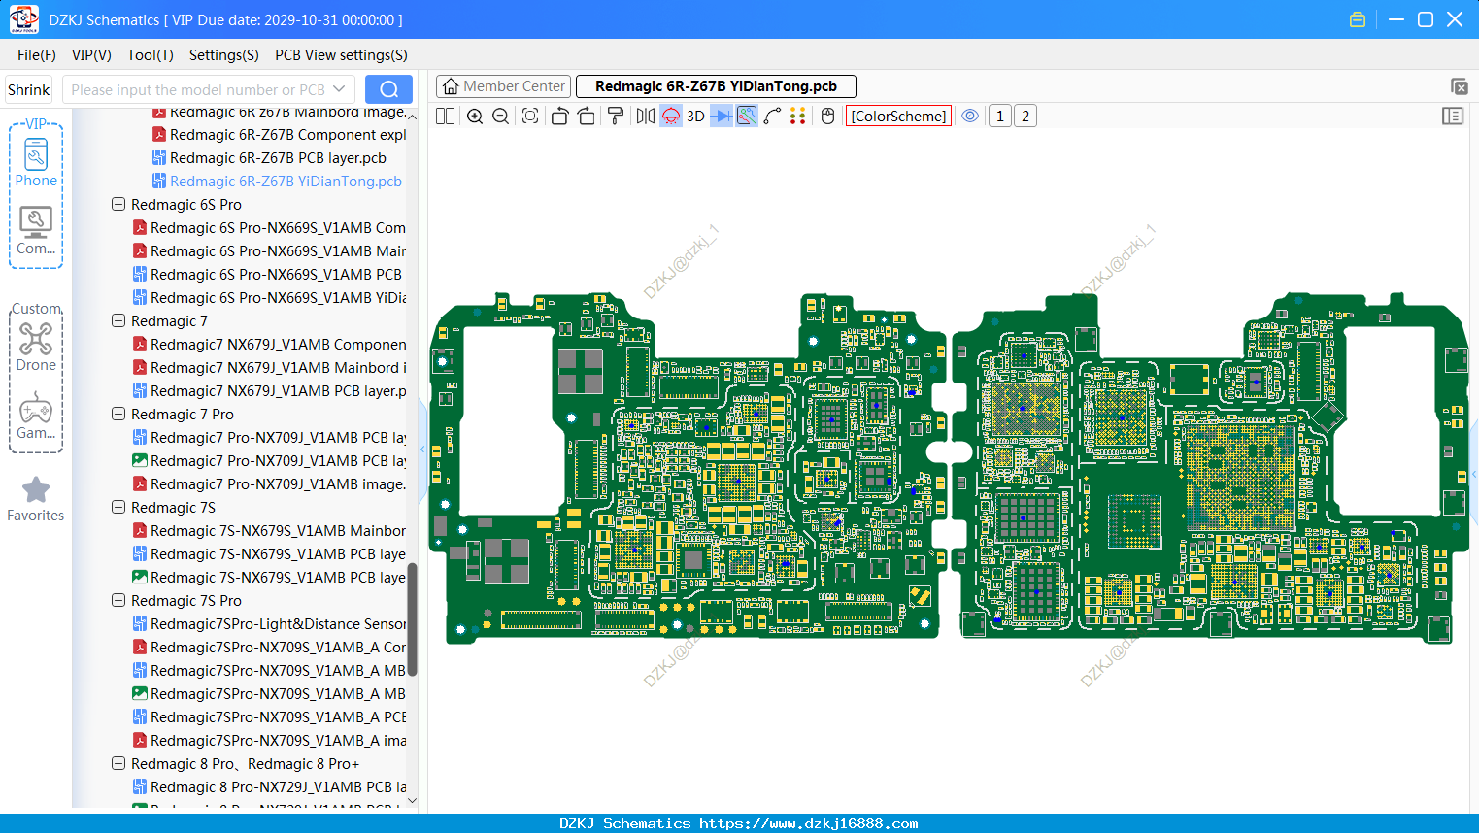Zoom out of the PCB view
This screenshot has width=1479, height=833.
(501, 117)
